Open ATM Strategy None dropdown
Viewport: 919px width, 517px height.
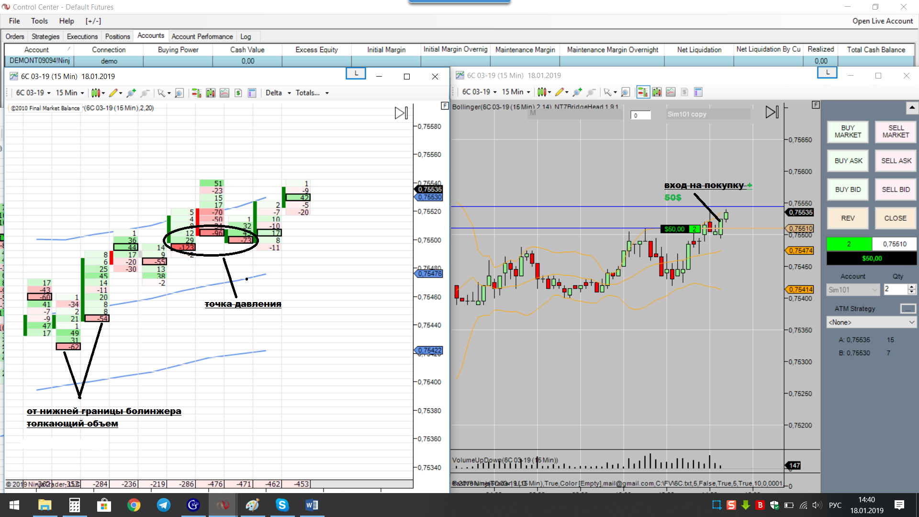pos(871,322)
